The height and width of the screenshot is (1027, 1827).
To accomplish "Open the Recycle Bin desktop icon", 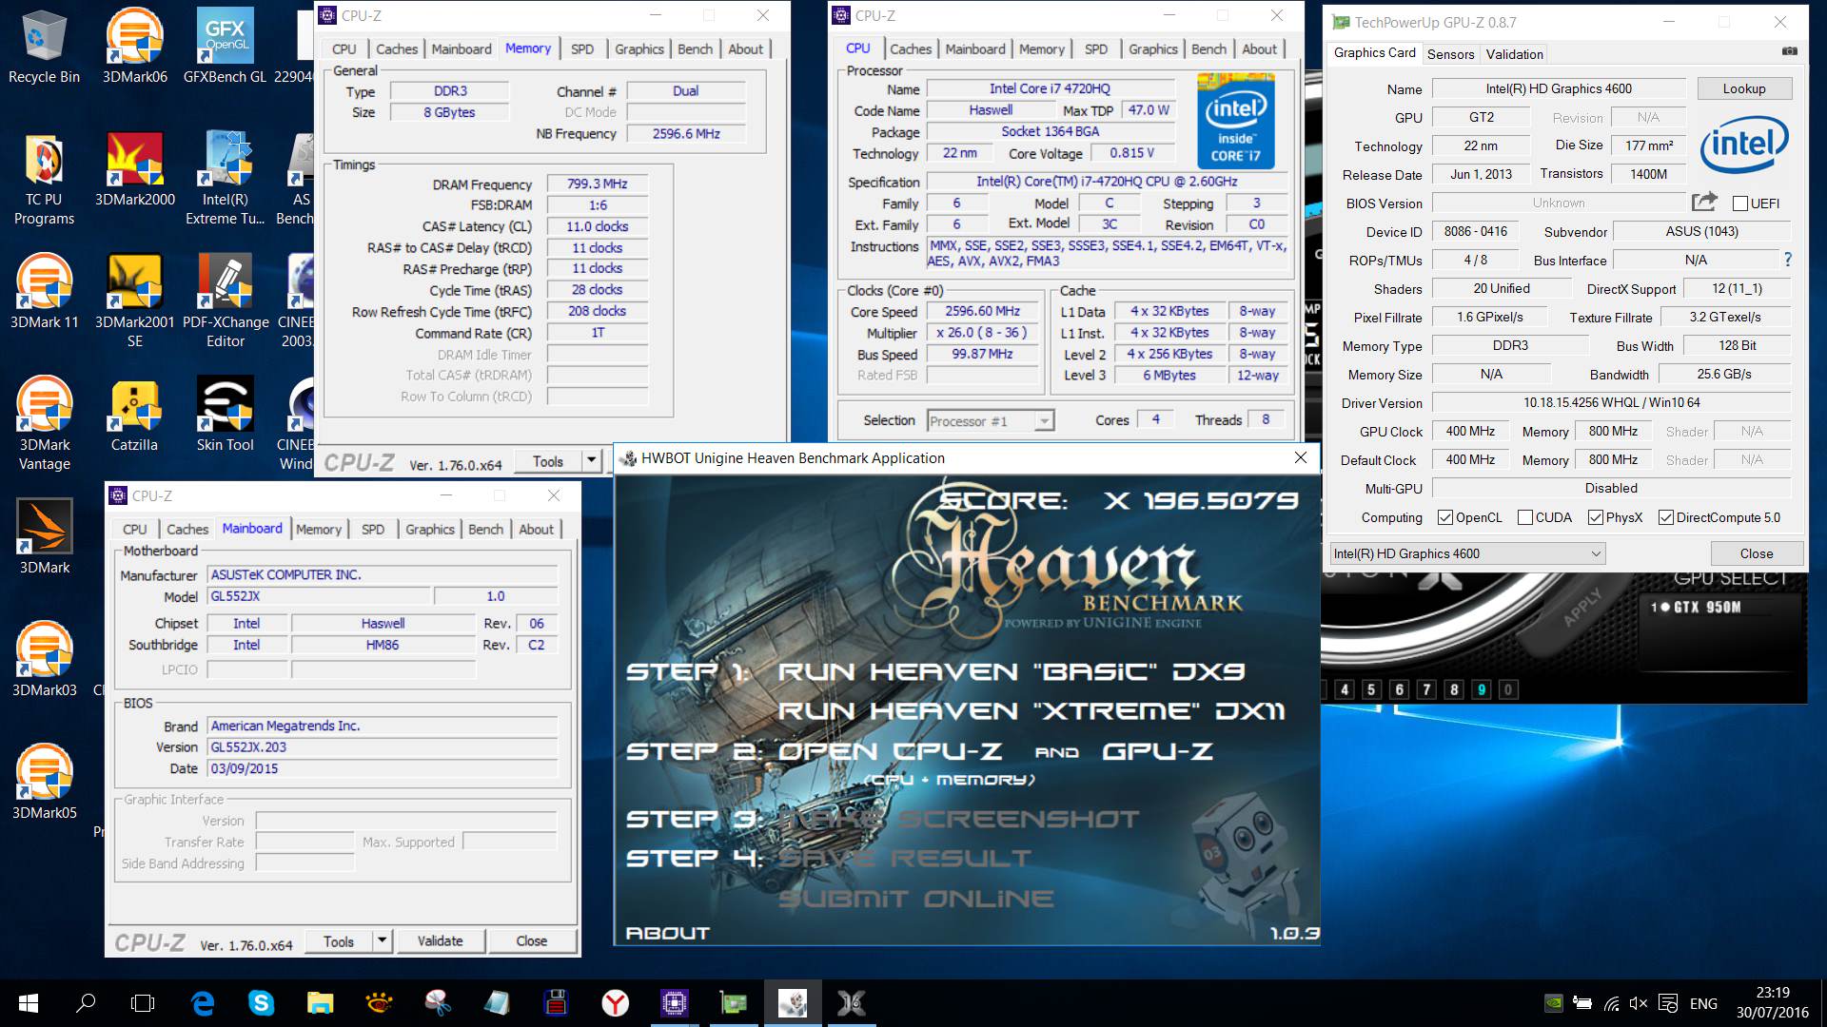I will (x=44, y=46).
